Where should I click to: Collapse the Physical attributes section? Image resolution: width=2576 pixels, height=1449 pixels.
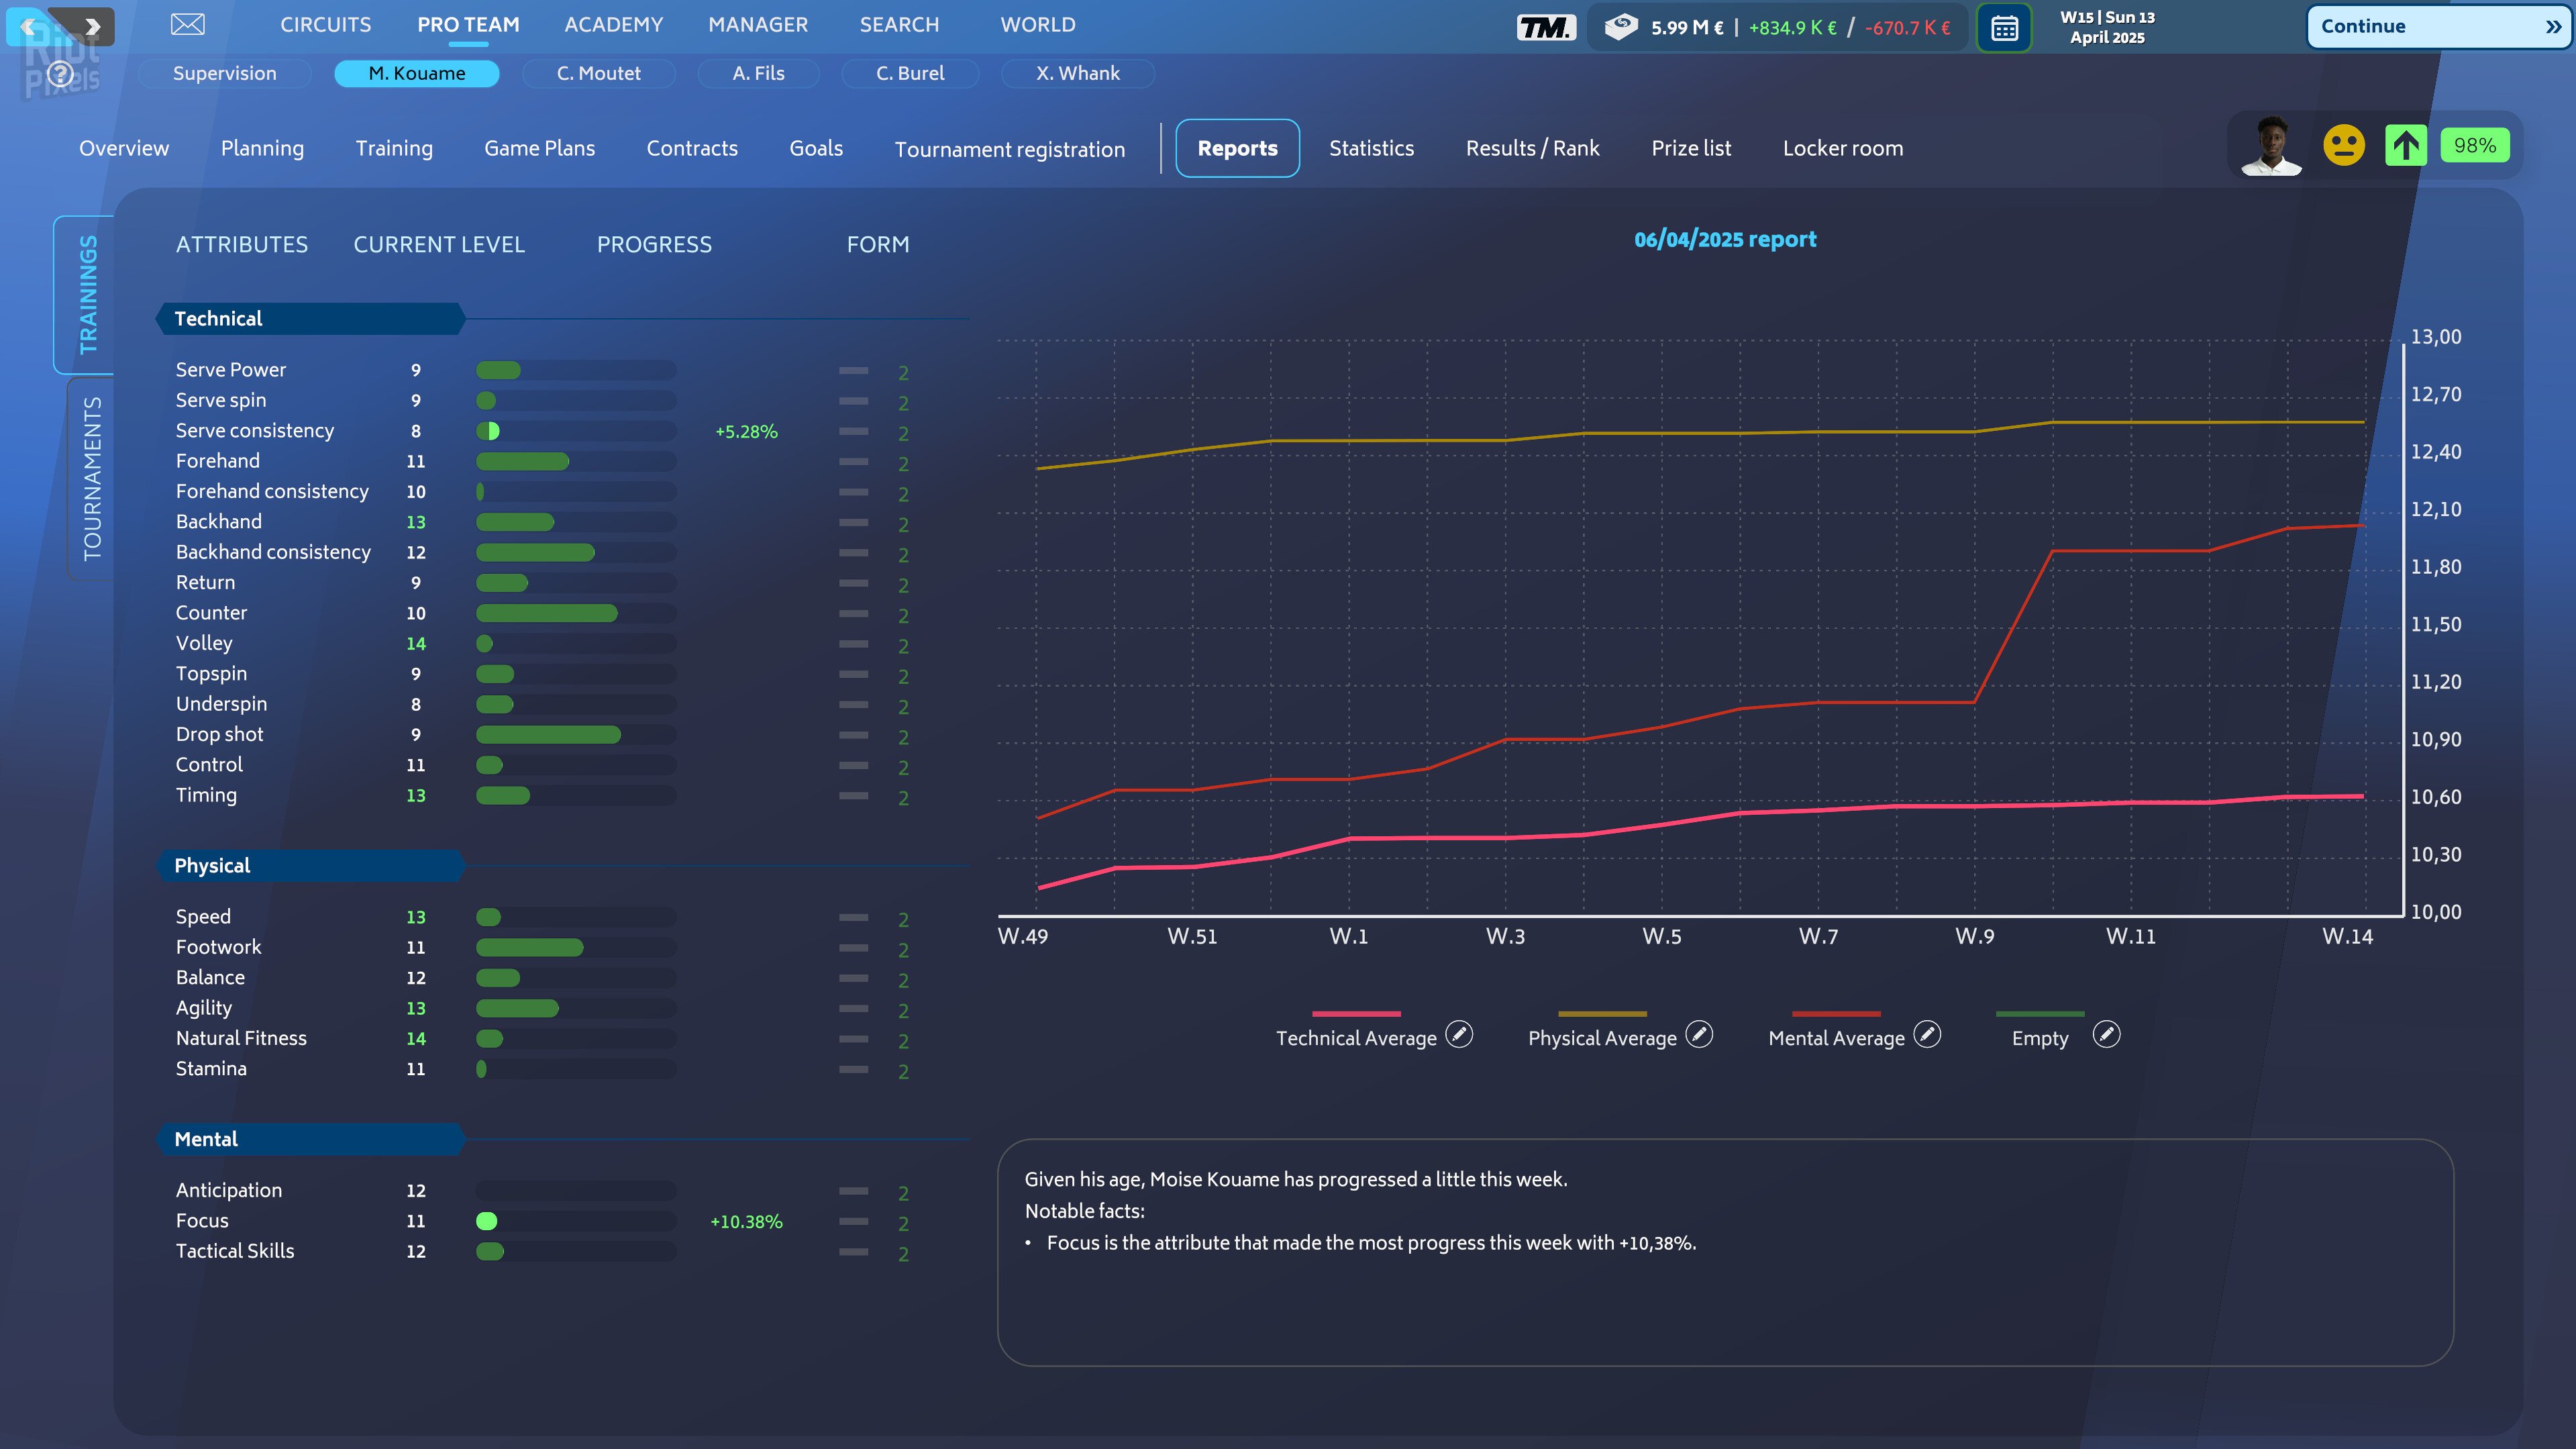[211, 865]
